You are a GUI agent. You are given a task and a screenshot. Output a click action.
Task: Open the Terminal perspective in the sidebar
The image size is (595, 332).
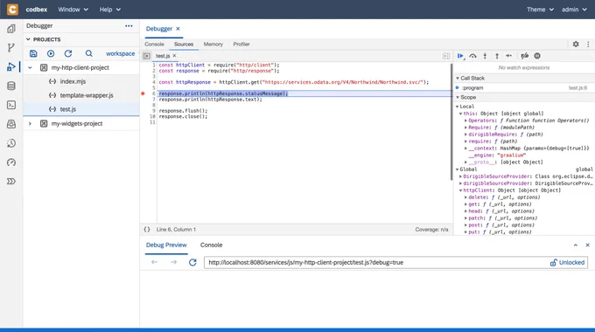pos(11,105)
